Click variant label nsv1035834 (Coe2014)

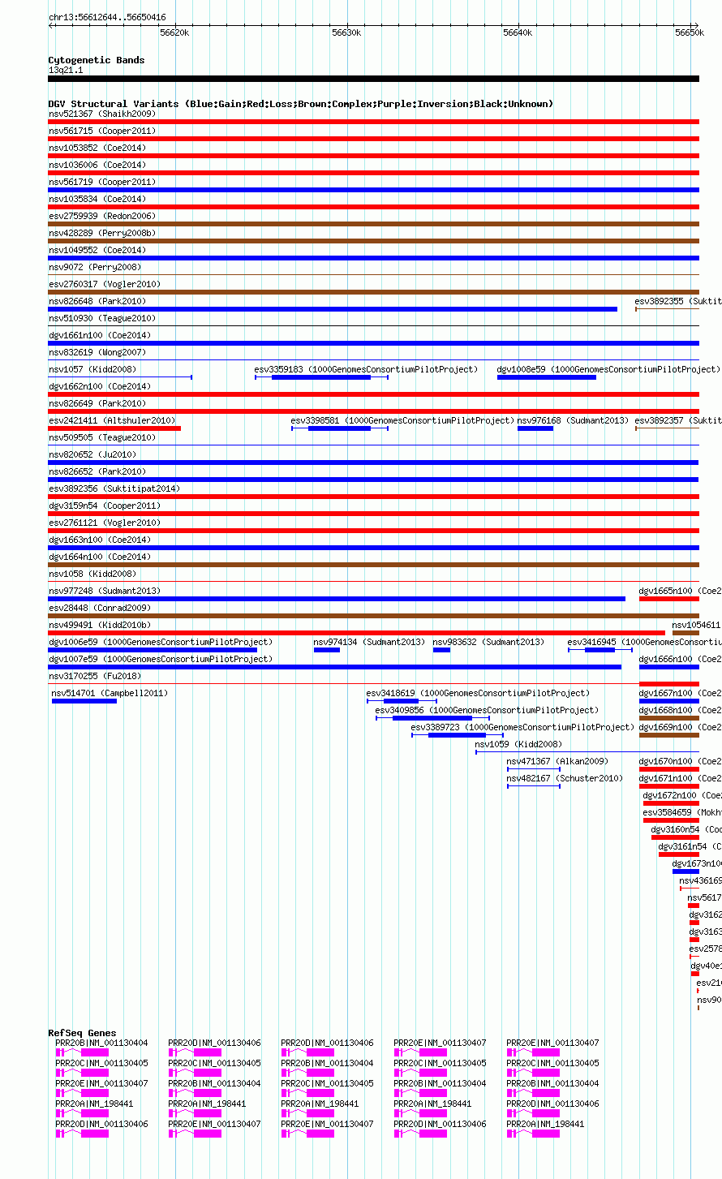[x=97, y=199]
